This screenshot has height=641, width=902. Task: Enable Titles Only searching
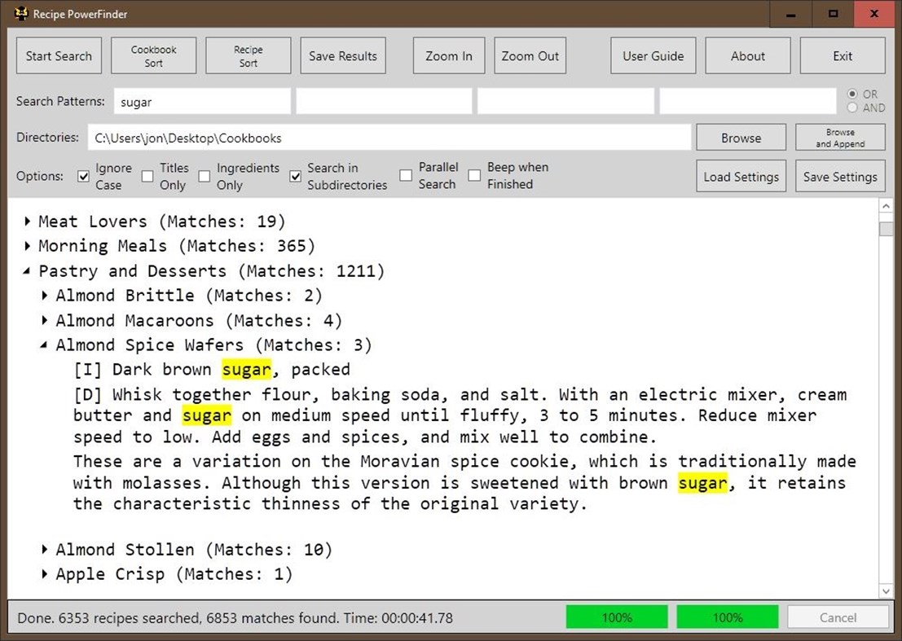[x=147, y=176]
